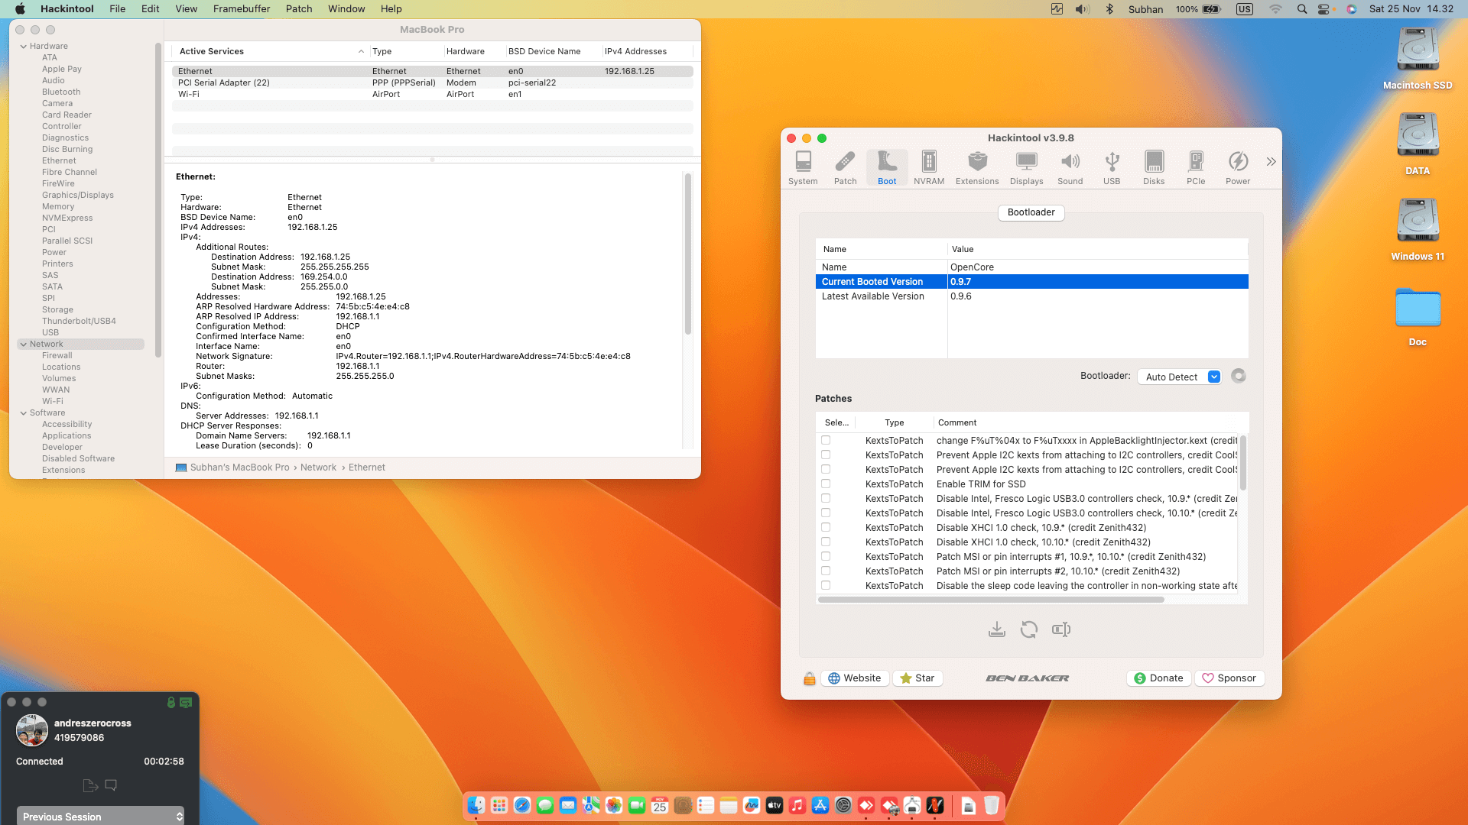
Task: Sort by Active Services column header
Action: tap(271, 51)
